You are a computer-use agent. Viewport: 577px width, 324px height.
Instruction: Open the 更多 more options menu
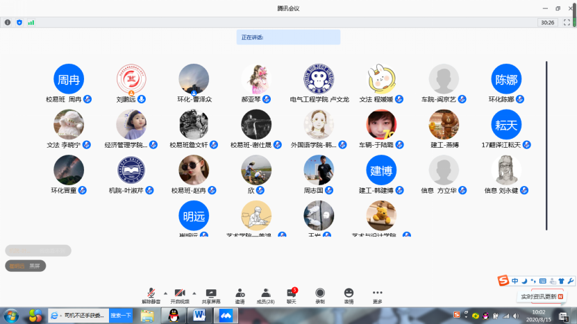tap(377, 296)
